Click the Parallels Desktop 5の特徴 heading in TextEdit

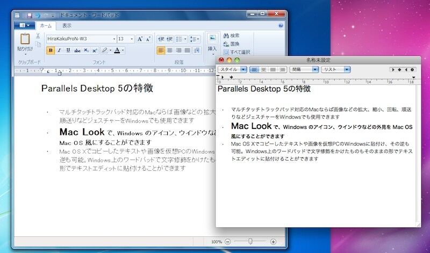coord(264,89)
